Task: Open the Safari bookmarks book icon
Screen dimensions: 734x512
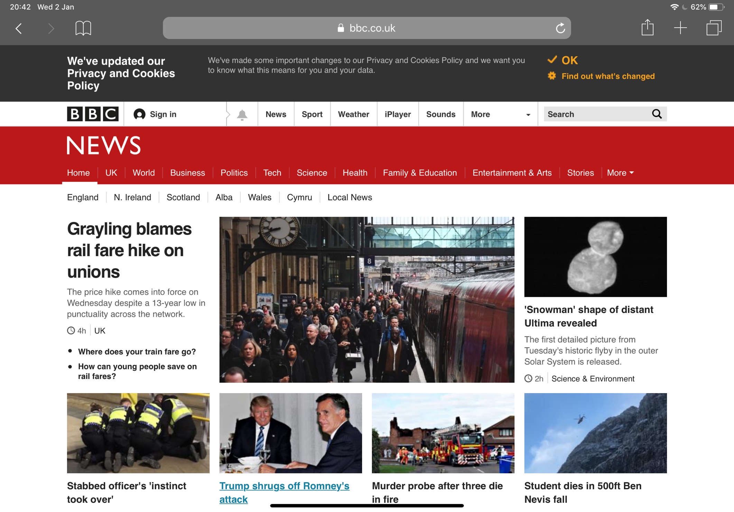Action: pos(83,28)
